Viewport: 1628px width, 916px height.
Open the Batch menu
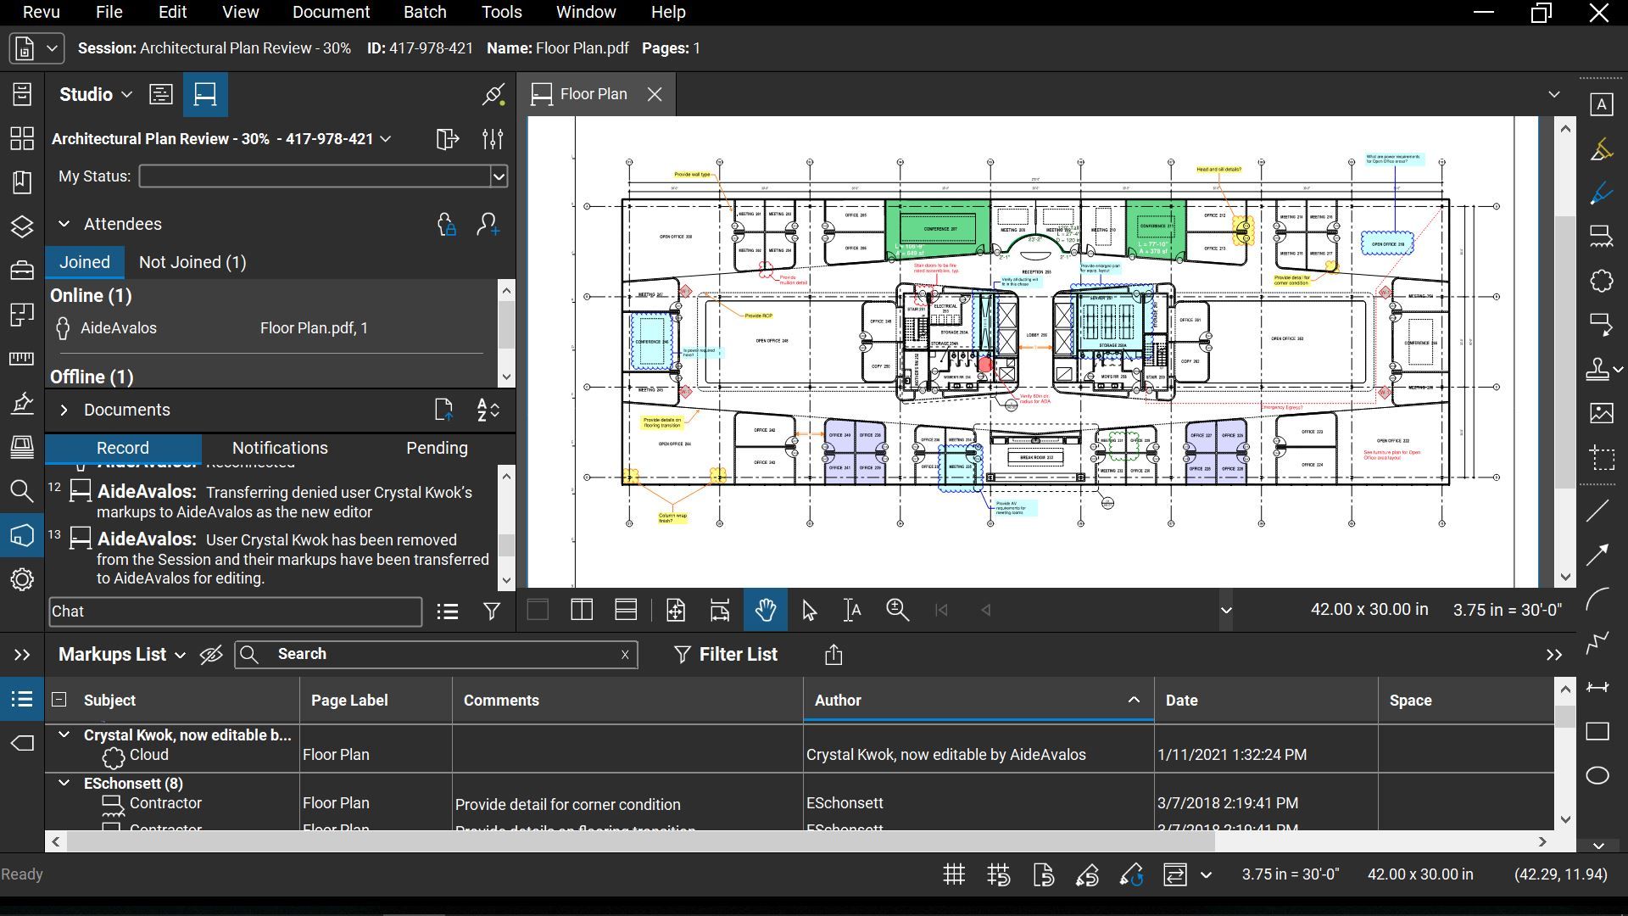pos(424,12)
